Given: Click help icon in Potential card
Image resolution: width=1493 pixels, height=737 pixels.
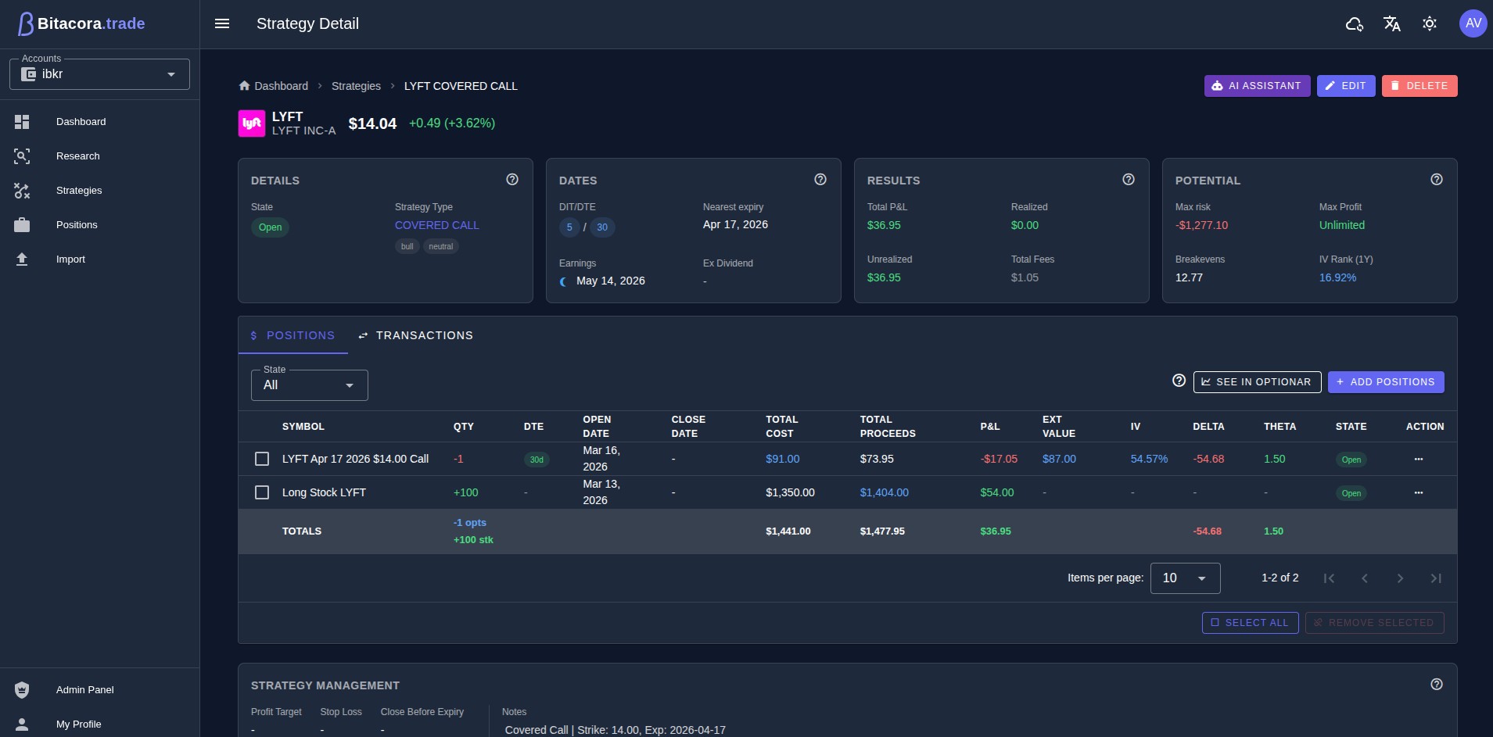Looking at the screenshot, I should pos(1436,180).
